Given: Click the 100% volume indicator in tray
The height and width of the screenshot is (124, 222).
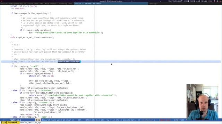Looking at the screenshot, I should [x=204, y=1].
